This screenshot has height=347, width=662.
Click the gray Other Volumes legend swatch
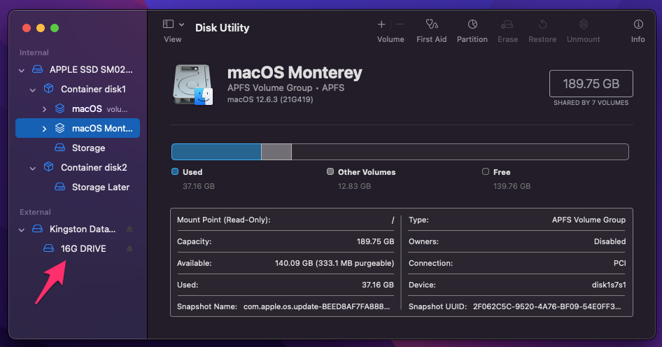click(330, 171)
